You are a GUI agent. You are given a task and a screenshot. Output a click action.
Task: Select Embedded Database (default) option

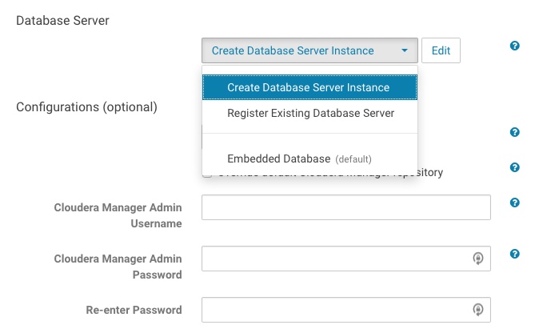(x=298, y=158)
